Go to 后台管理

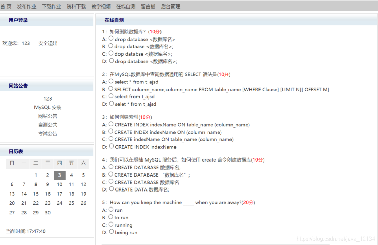[x=171, y=6]
